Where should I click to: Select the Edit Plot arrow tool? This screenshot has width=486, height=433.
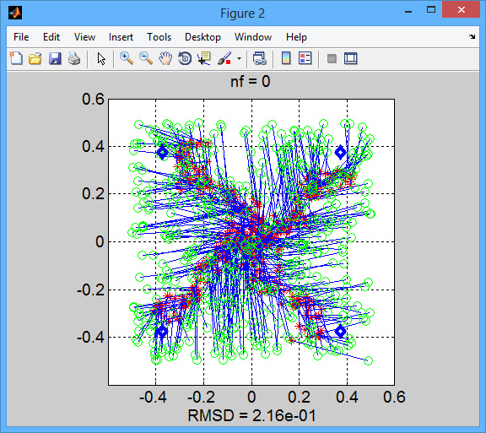[x=101, y=58]
